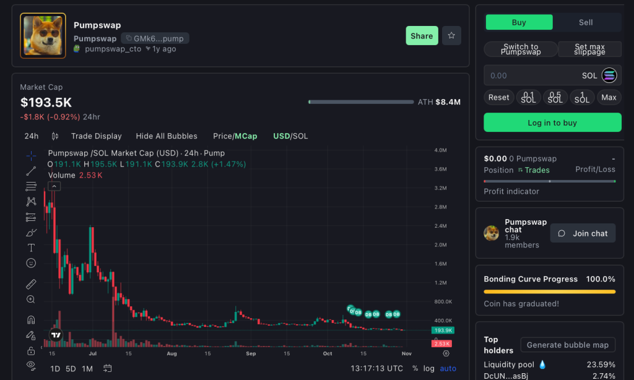This screenshot has height=380, width=634.
Task: Click the Solana token icon in the amount field
Action: (x=609, y=75)
